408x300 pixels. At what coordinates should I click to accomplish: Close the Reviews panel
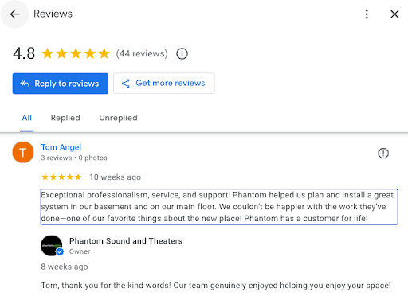[x=394, y=14]
